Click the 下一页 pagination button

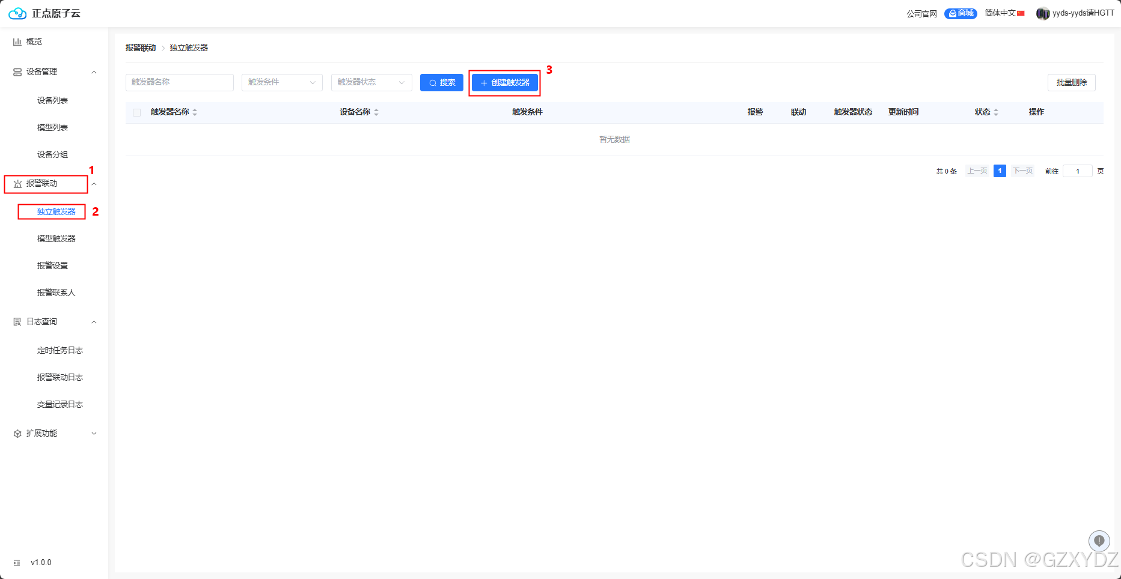(1022, 171)
